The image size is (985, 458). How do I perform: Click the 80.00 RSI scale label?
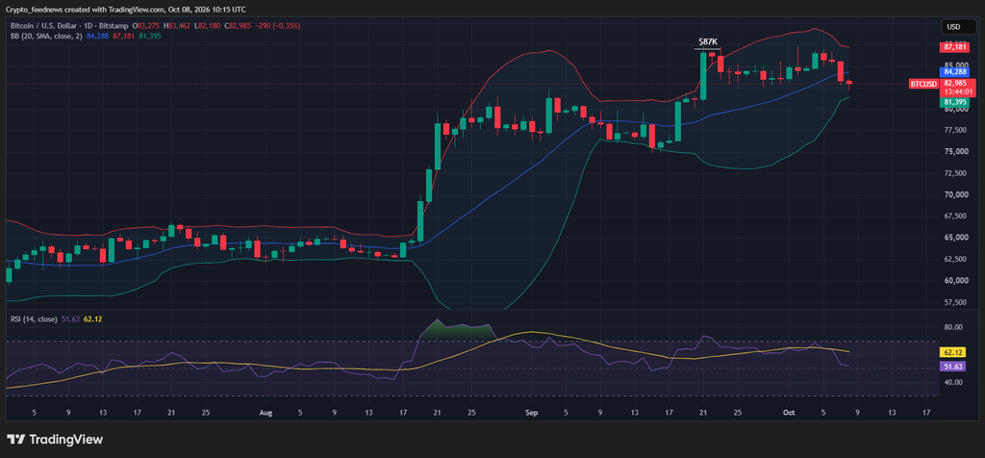(x=951, y=327)
